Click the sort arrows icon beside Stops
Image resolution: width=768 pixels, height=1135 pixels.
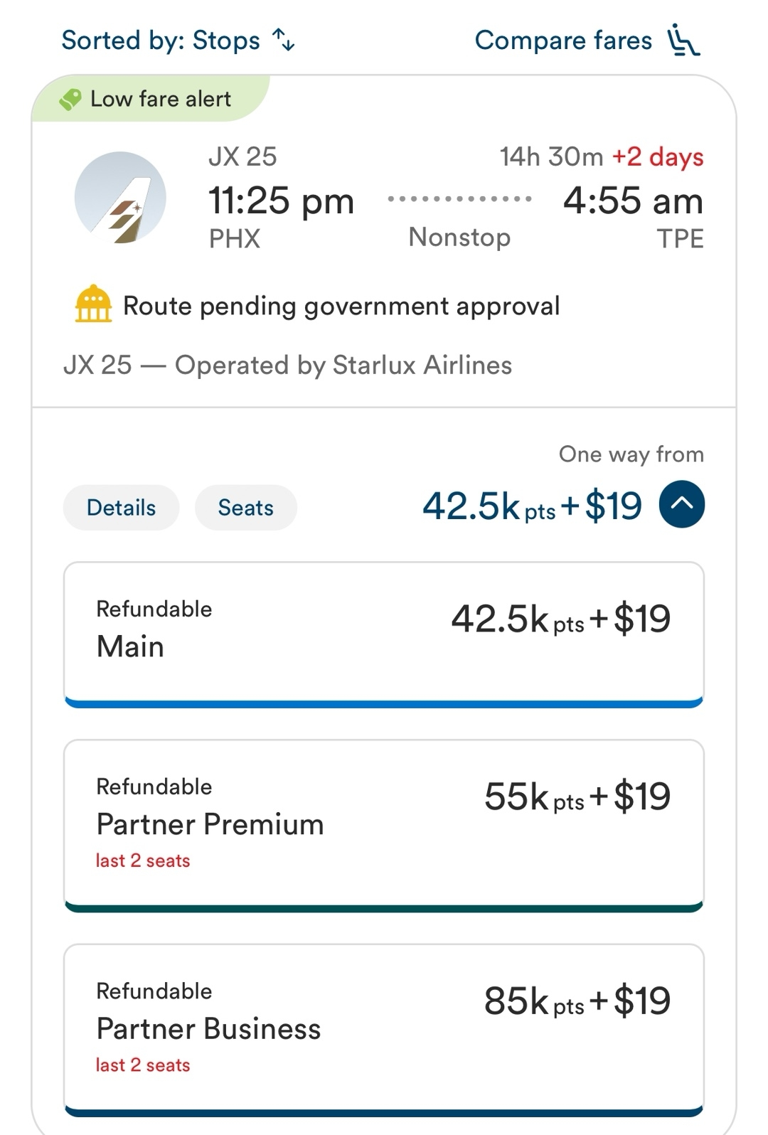tap(284, 41)
